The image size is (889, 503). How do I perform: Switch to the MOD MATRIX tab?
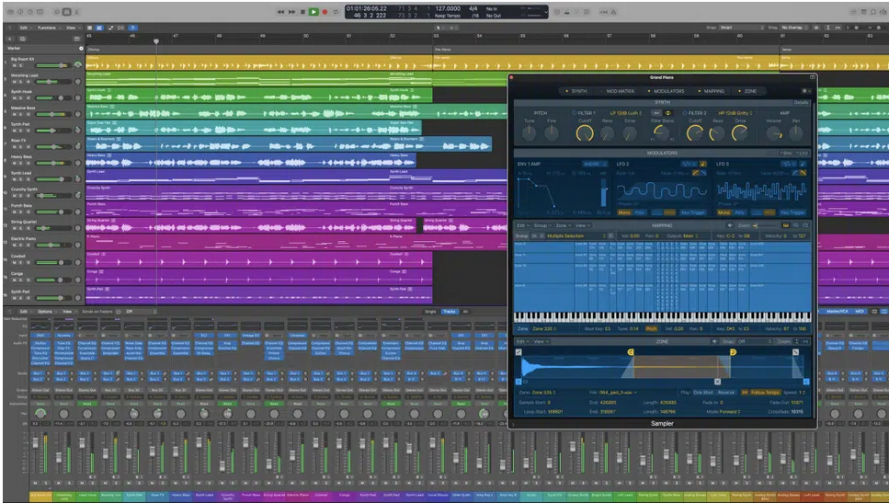pyautogui.click(x=618, y=91)
